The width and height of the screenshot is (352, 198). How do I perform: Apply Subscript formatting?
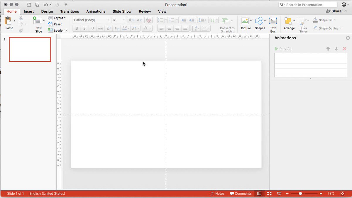[x=116, y=28]
